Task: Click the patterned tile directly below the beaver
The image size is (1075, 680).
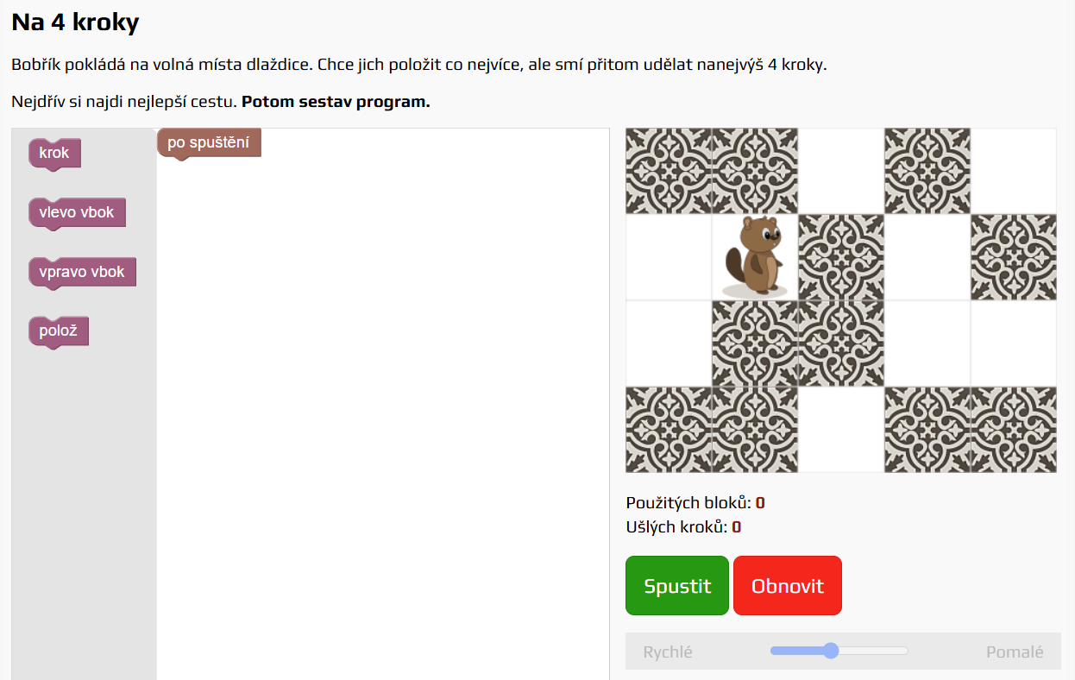Action: 755,343
